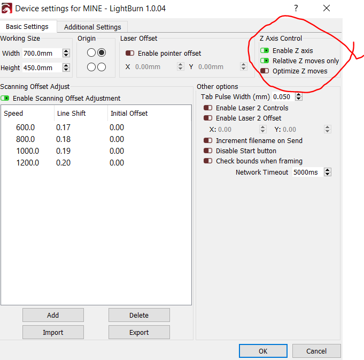Click the Tab Pulse Width value 0.050

(284, 96)
